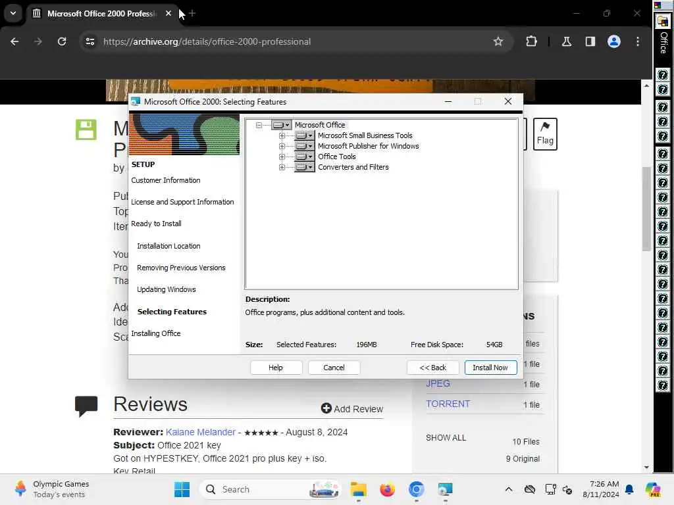Click the archive.org address bar URL
The image size is (674, 505).
click(207, 41)
